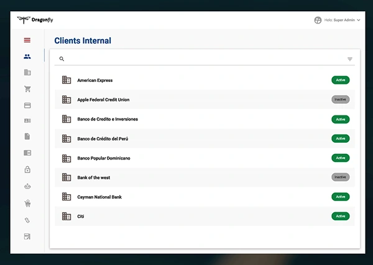Click the building icon for Cayman National Bank
Viewport: 373px width, 265px height.
click(67, 197)
